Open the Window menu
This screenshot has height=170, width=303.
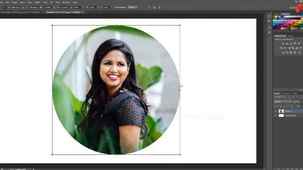(x=66, y=2)
